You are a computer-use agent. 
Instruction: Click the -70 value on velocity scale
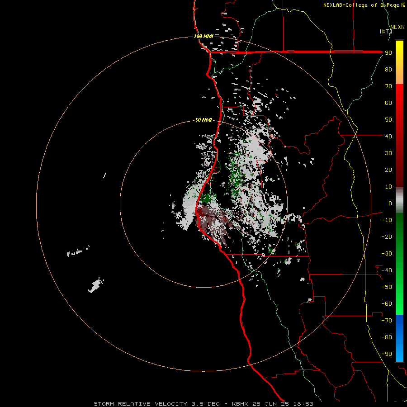tap(387, 321)
